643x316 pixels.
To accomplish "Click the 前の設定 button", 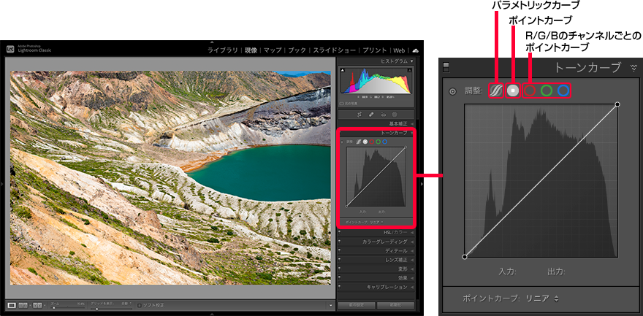I will pos(357,304).
